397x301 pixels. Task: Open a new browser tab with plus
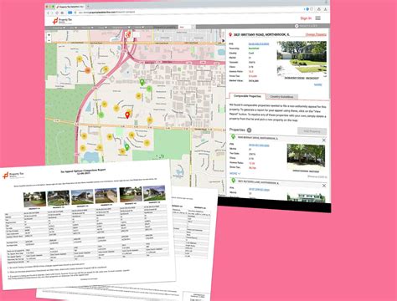pos(88,6)
